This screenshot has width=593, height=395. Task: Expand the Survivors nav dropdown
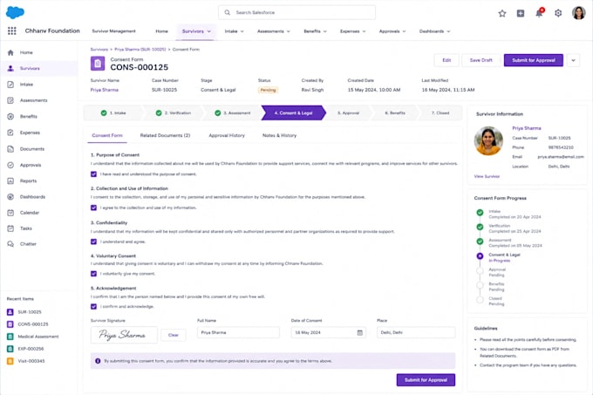[x=208, y=31]
